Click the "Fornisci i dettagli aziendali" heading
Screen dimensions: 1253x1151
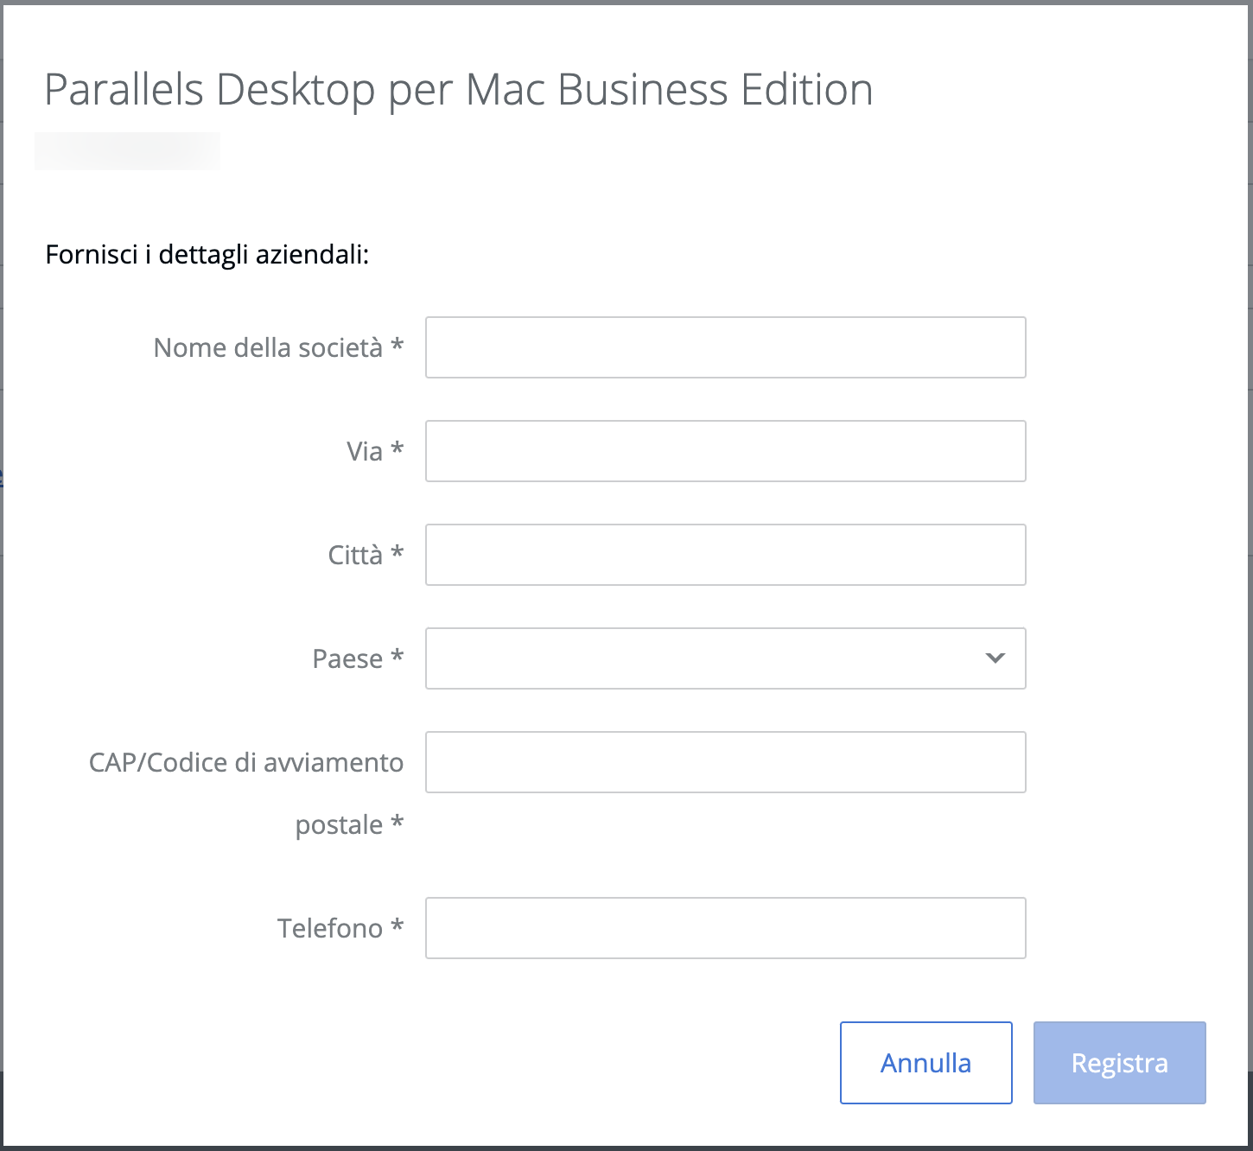pyautogui.click(x=207, y=255)
